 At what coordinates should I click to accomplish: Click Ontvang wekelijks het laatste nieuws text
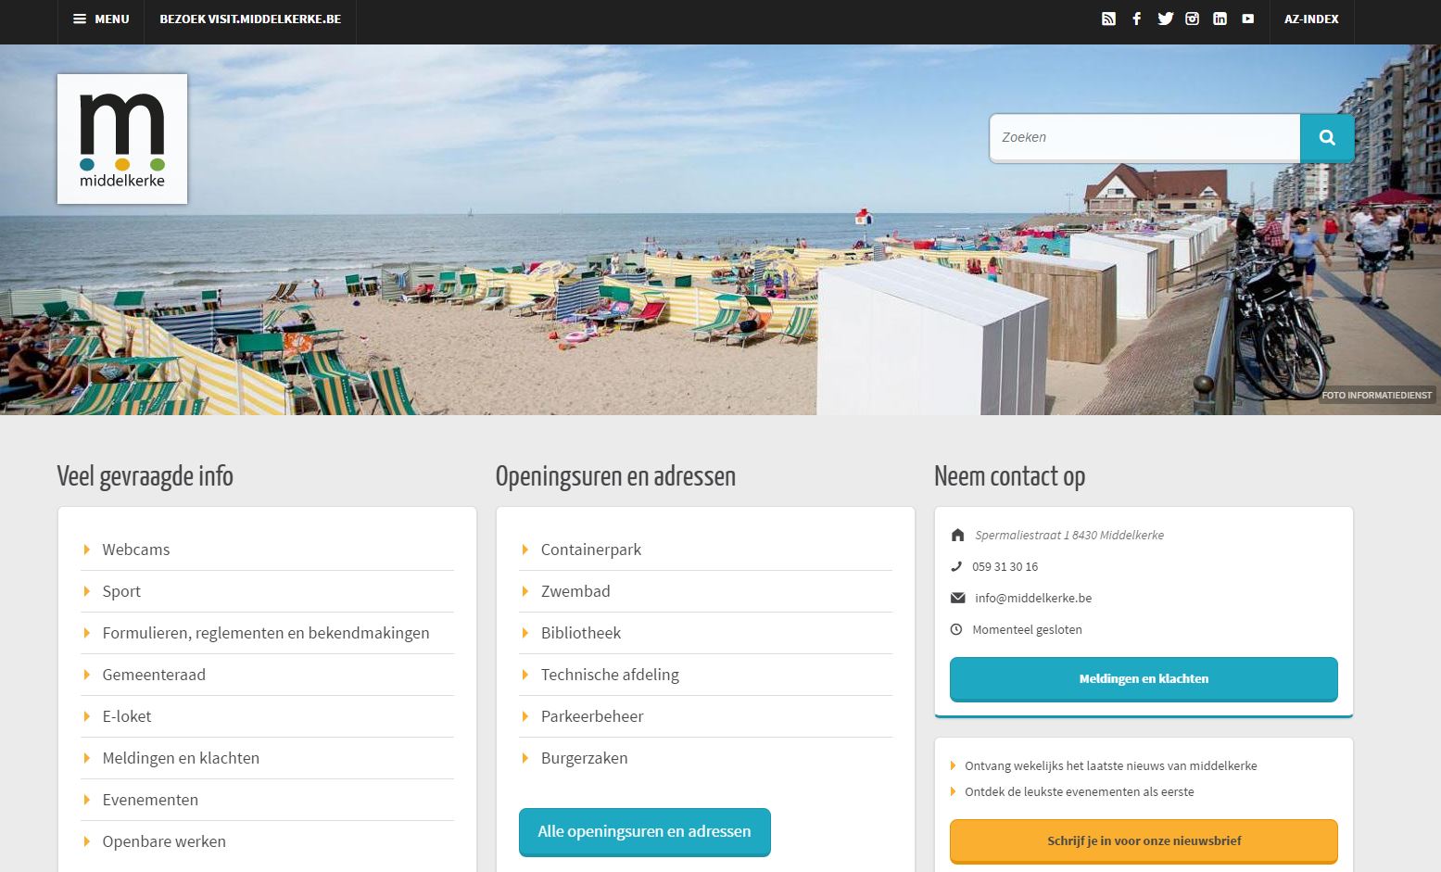1110,765
